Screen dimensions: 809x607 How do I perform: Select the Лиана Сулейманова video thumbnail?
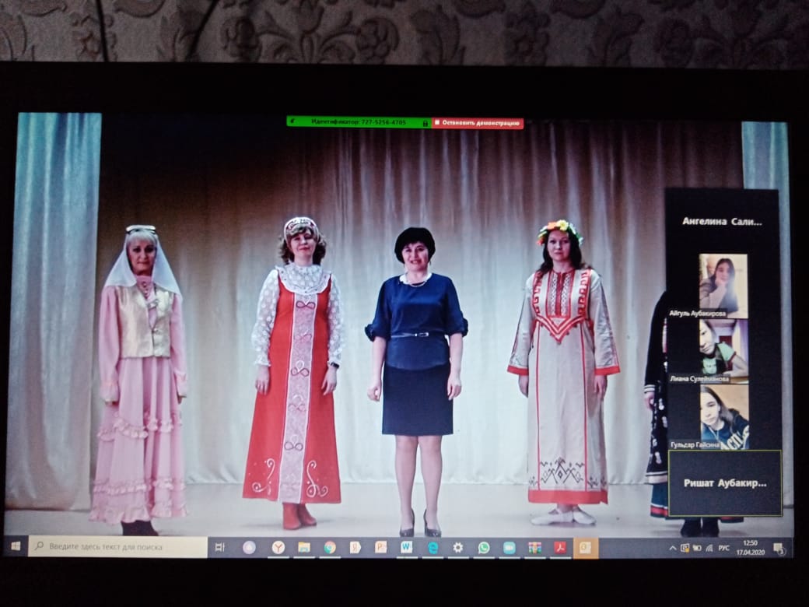[x=723, y=350]
